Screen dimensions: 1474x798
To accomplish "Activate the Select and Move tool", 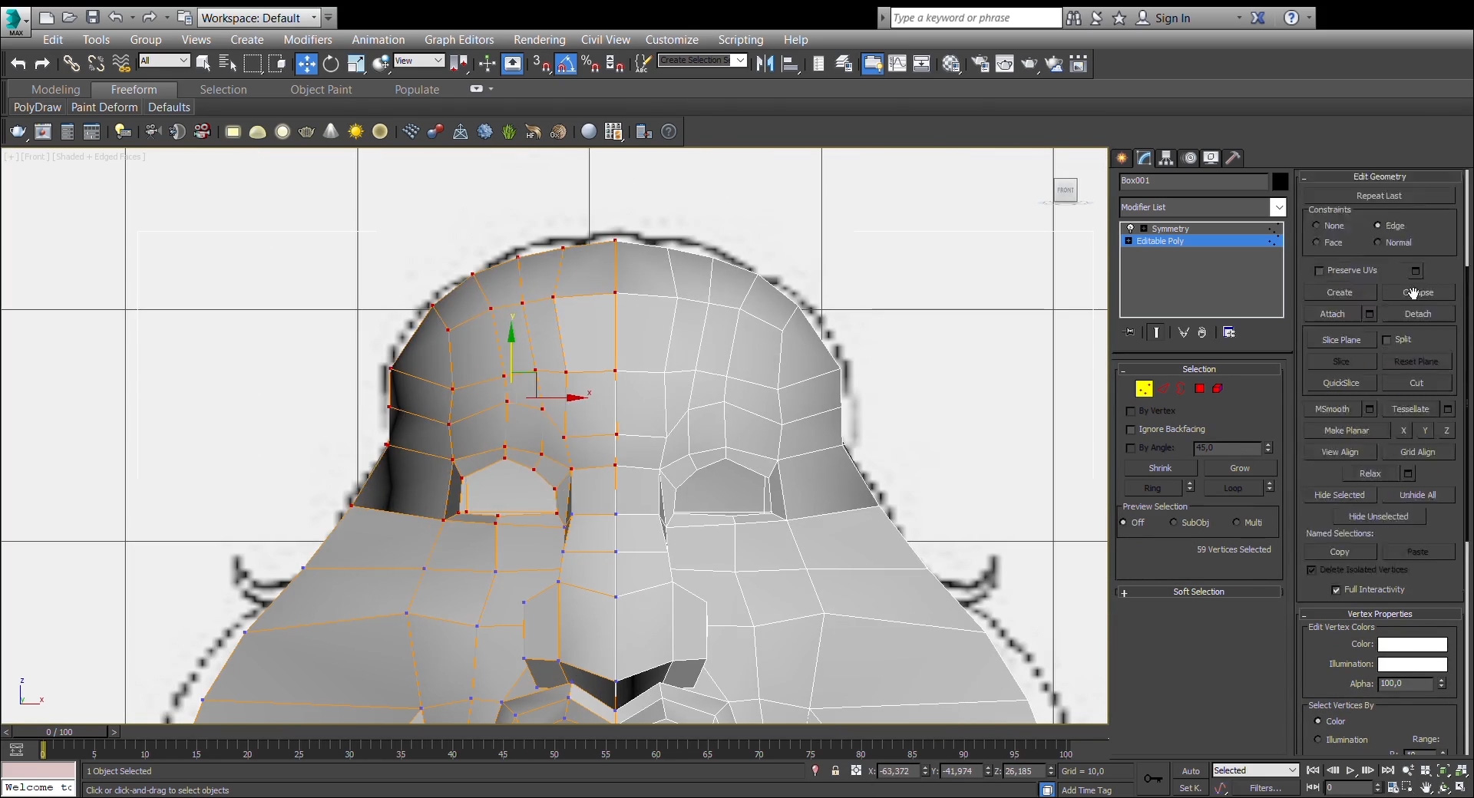I will click(x=306, y=64).
